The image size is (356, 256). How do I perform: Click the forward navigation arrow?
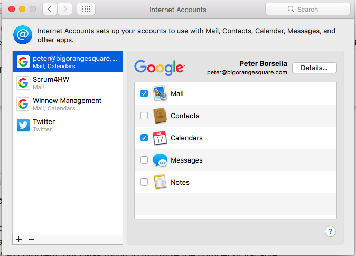coord(65,9)
